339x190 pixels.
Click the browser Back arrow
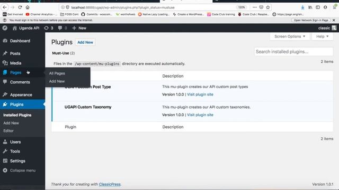pos(5,7)
